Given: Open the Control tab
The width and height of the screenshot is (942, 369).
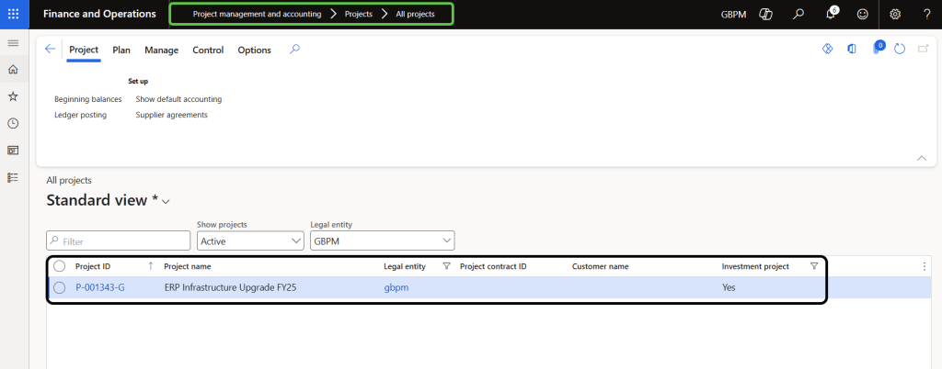Looking at the screenshot, I should pos(208,50).
